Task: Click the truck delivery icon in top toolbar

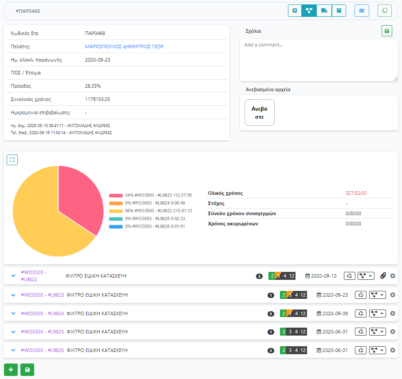Action: click(324, 11)
